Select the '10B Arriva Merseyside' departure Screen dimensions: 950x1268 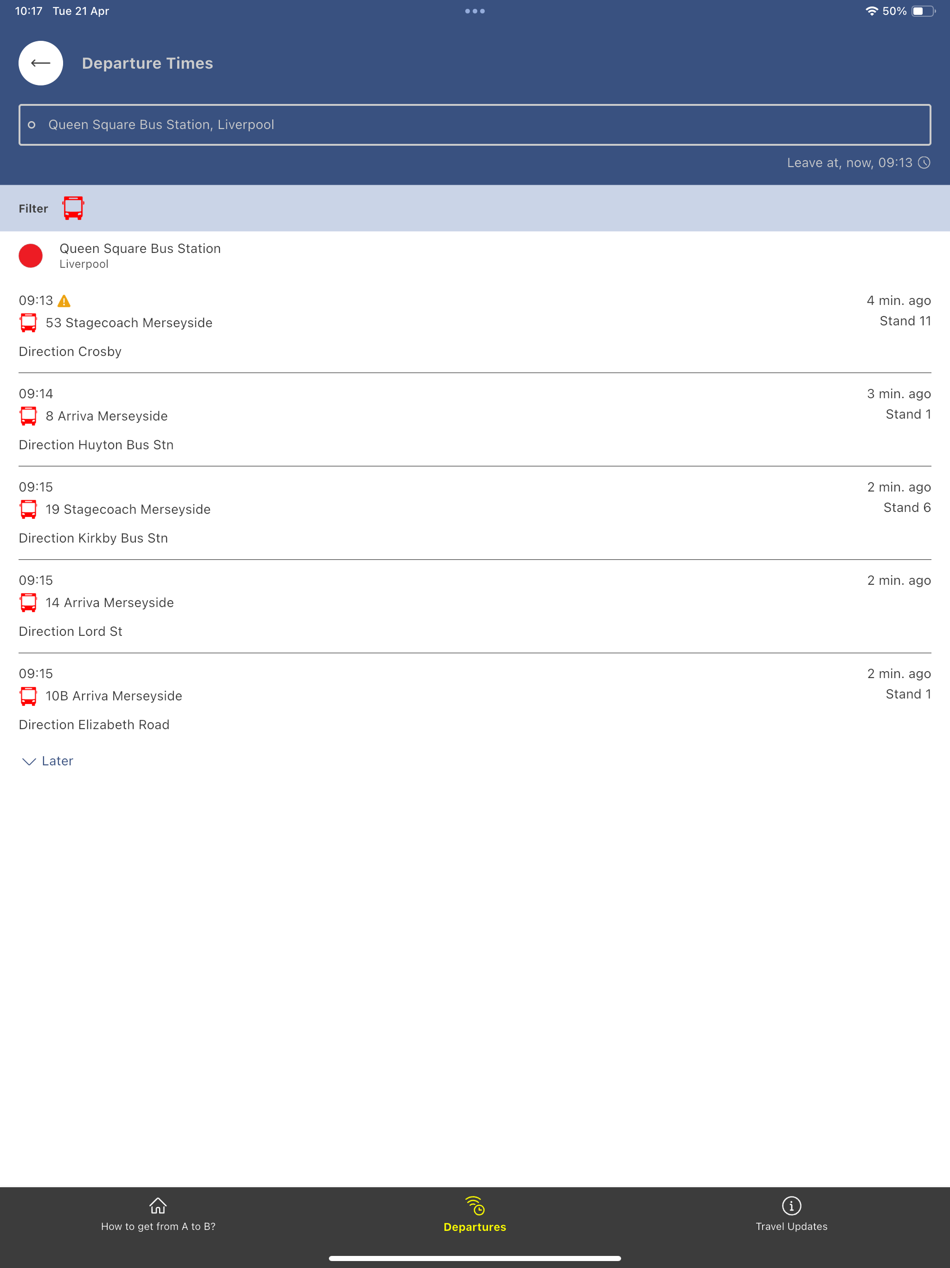click(x=475, y=699)
